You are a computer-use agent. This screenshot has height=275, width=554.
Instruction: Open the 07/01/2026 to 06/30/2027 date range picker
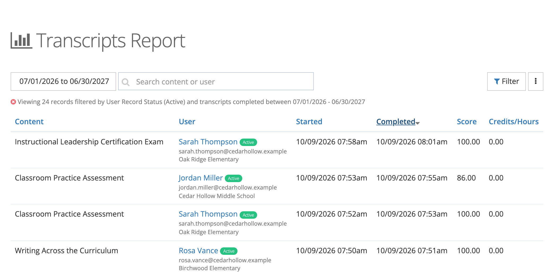click(63, 81)
